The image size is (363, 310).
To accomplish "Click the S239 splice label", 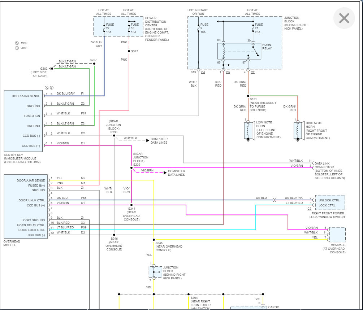I will tap(137, 165).
